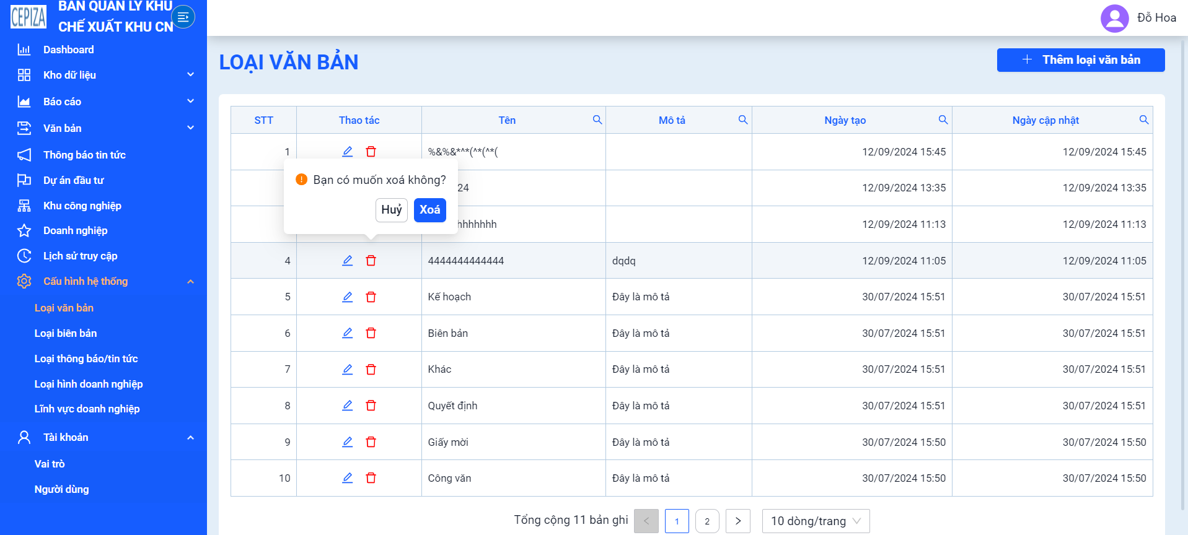This screenshot has height=535, width=1188.
Task: Open user avatar for Đỗ Hoa
Action: click(1114, 18)
